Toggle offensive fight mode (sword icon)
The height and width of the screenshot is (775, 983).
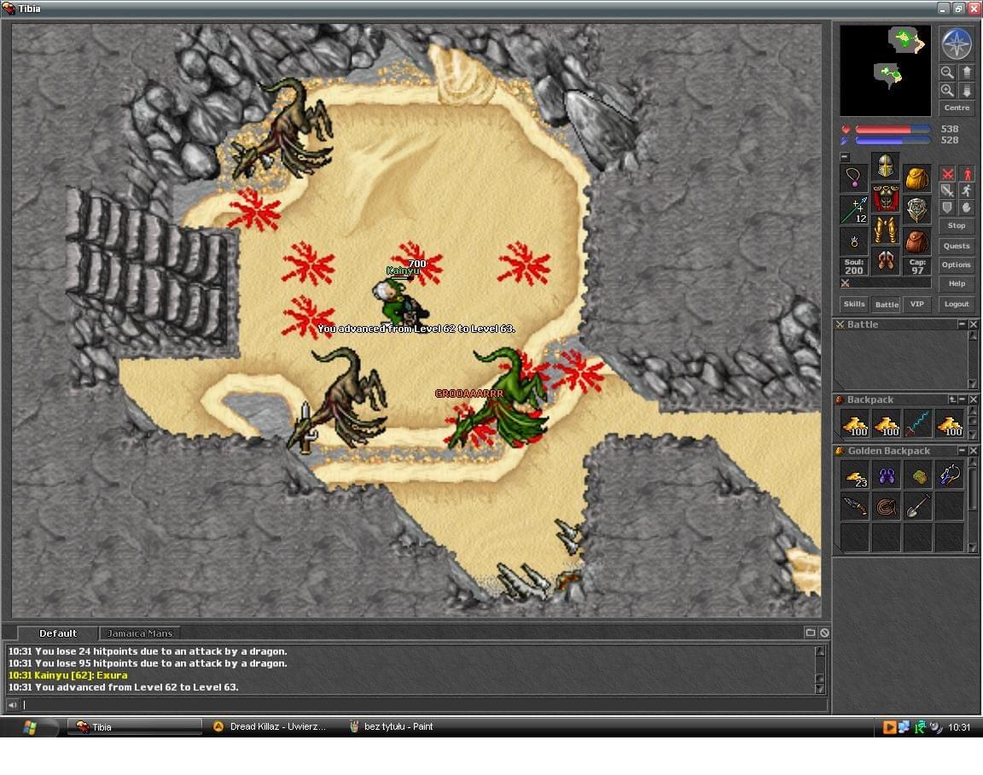click(x=947, y=190)
